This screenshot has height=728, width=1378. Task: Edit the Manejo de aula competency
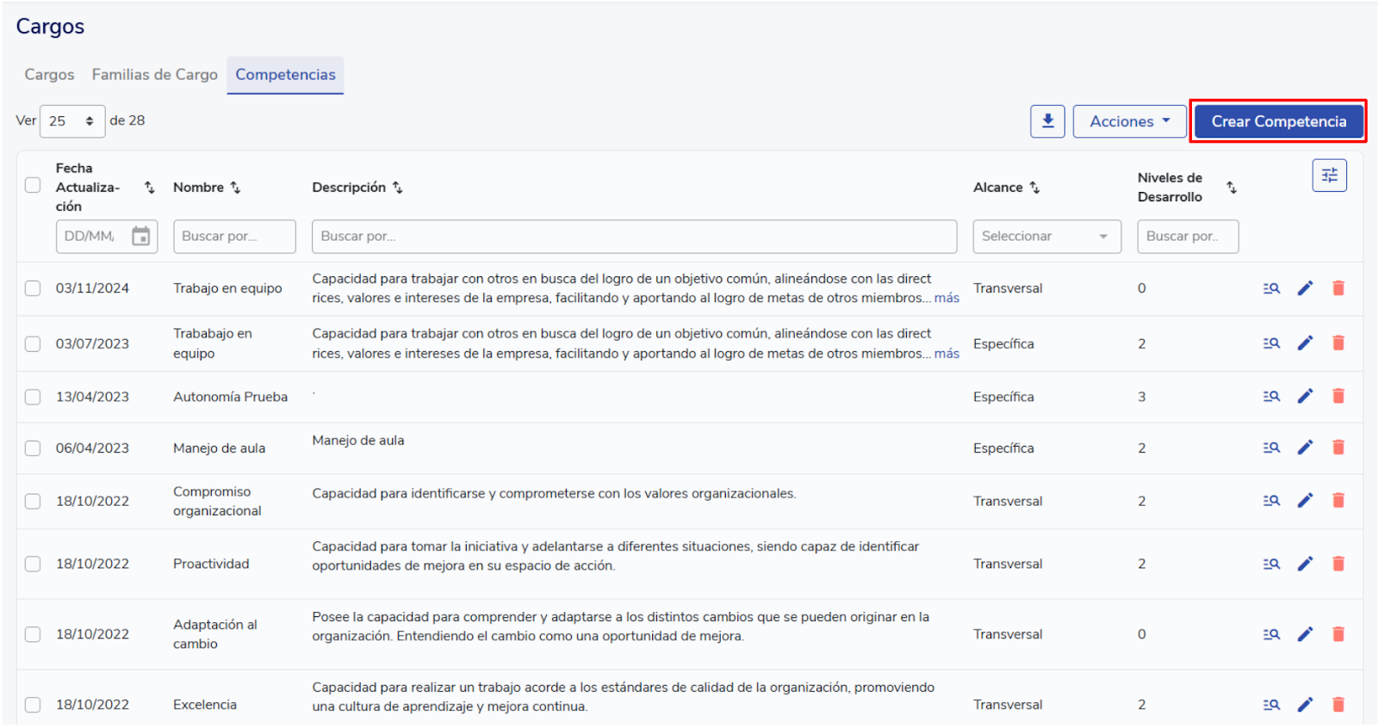coord(1306,447)
